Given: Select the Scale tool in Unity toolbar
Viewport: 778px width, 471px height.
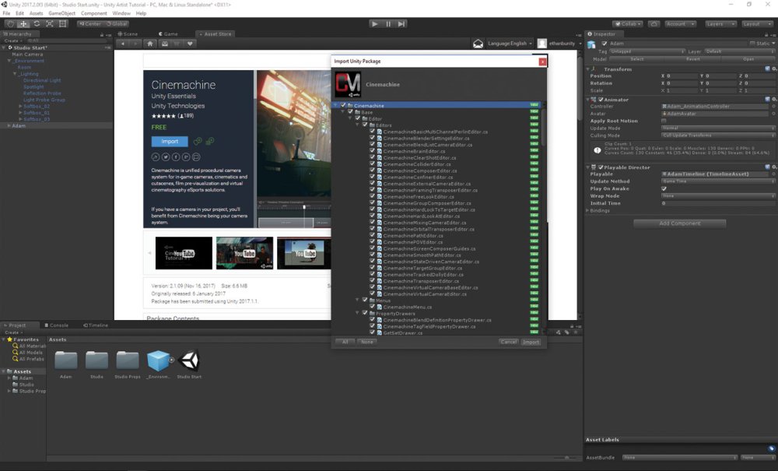Looking at the screenshot, I should (50, 24).
